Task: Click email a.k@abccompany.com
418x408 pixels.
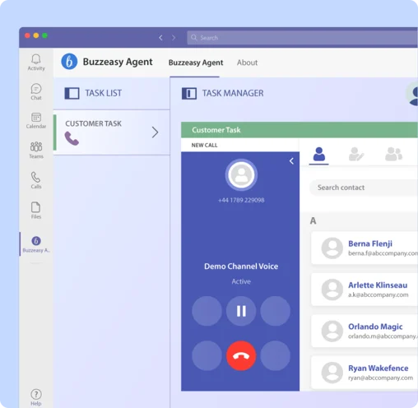Action: 379,294
